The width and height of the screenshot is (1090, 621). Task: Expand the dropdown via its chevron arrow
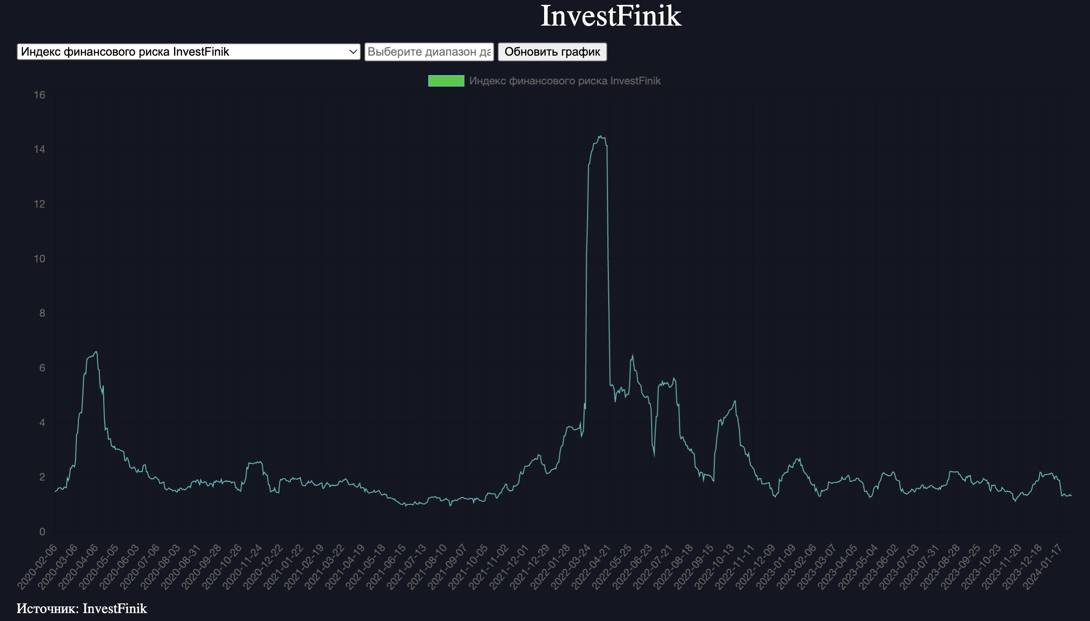point(352,52)
